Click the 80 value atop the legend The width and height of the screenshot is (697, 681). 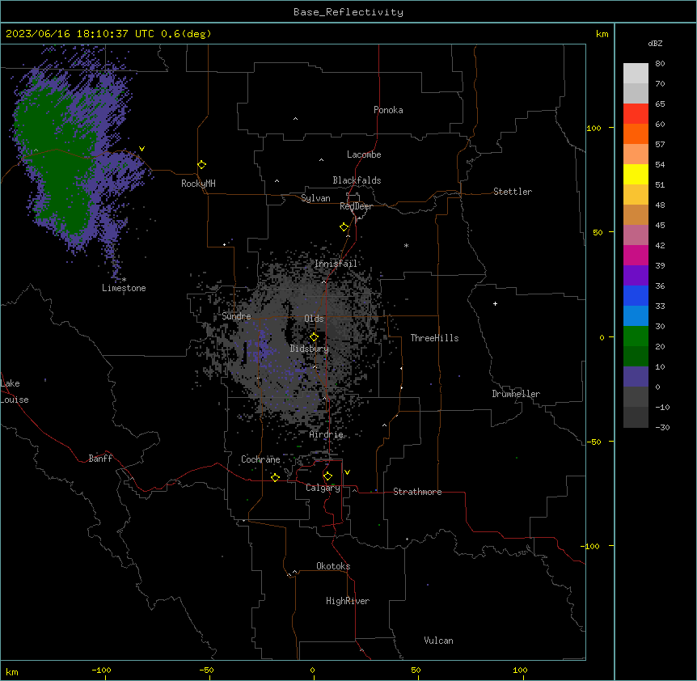660,64
